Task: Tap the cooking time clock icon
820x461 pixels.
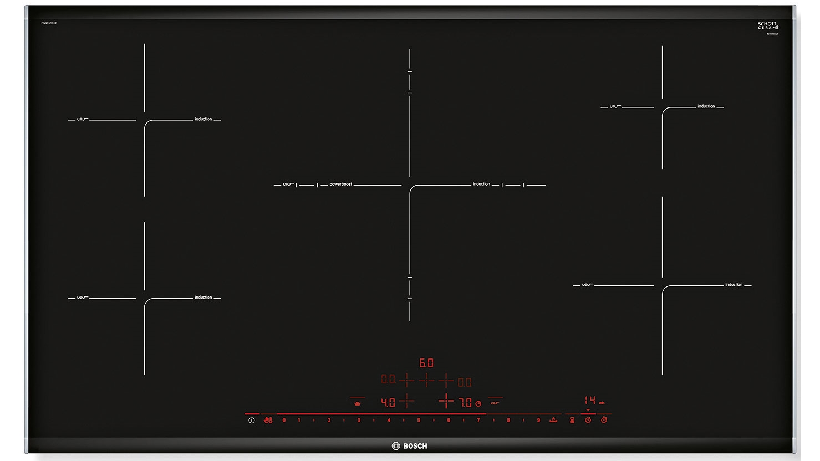Action: (588, 420)
